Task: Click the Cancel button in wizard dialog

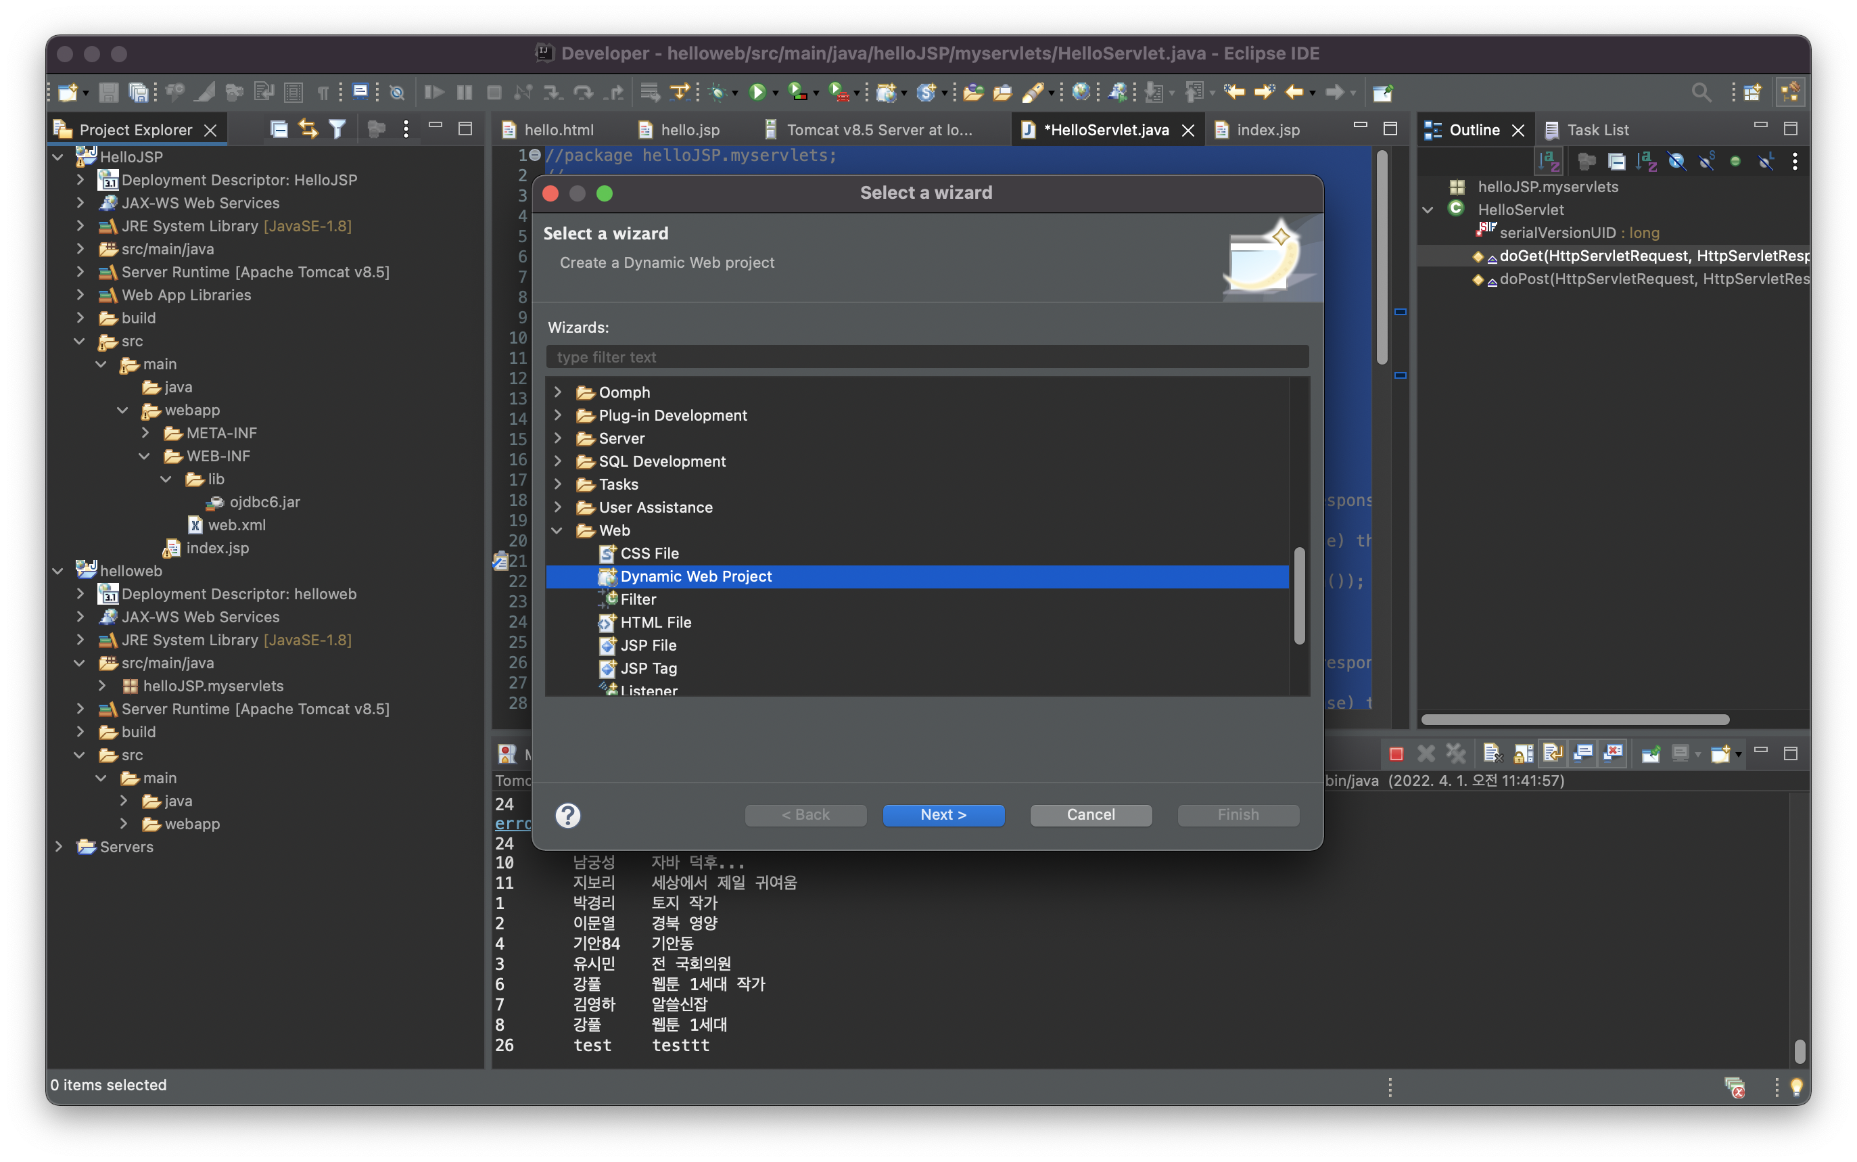Action: coord(1090,814)
